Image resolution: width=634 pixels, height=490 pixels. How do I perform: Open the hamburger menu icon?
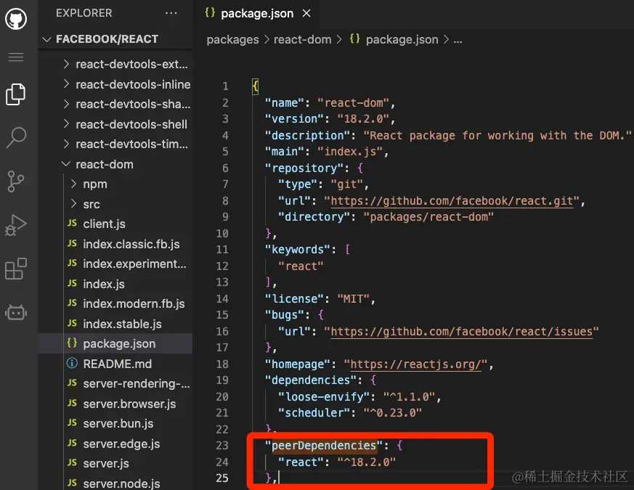click(16, 58)
